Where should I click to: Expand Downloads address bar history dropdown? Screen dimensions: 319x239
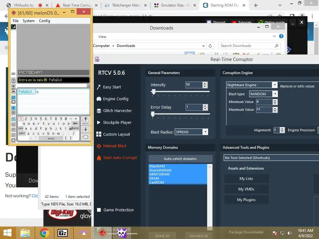point(203,46)
